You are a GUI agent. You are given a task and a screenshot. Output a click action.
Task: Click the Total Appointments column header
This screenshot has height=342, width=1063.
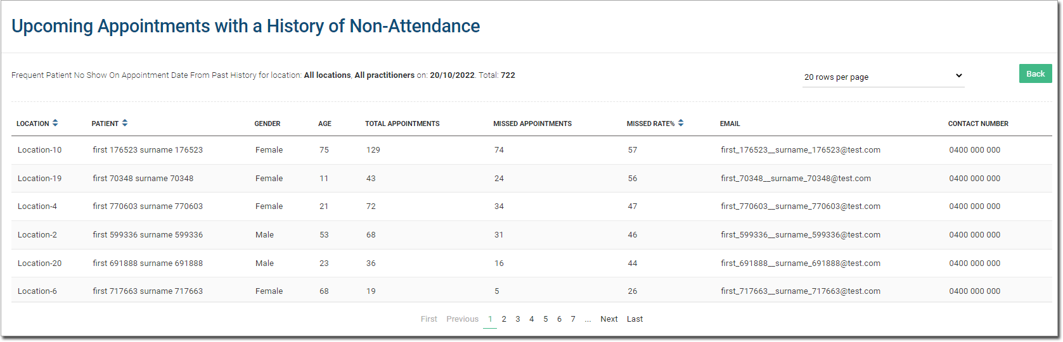(402, 123)
